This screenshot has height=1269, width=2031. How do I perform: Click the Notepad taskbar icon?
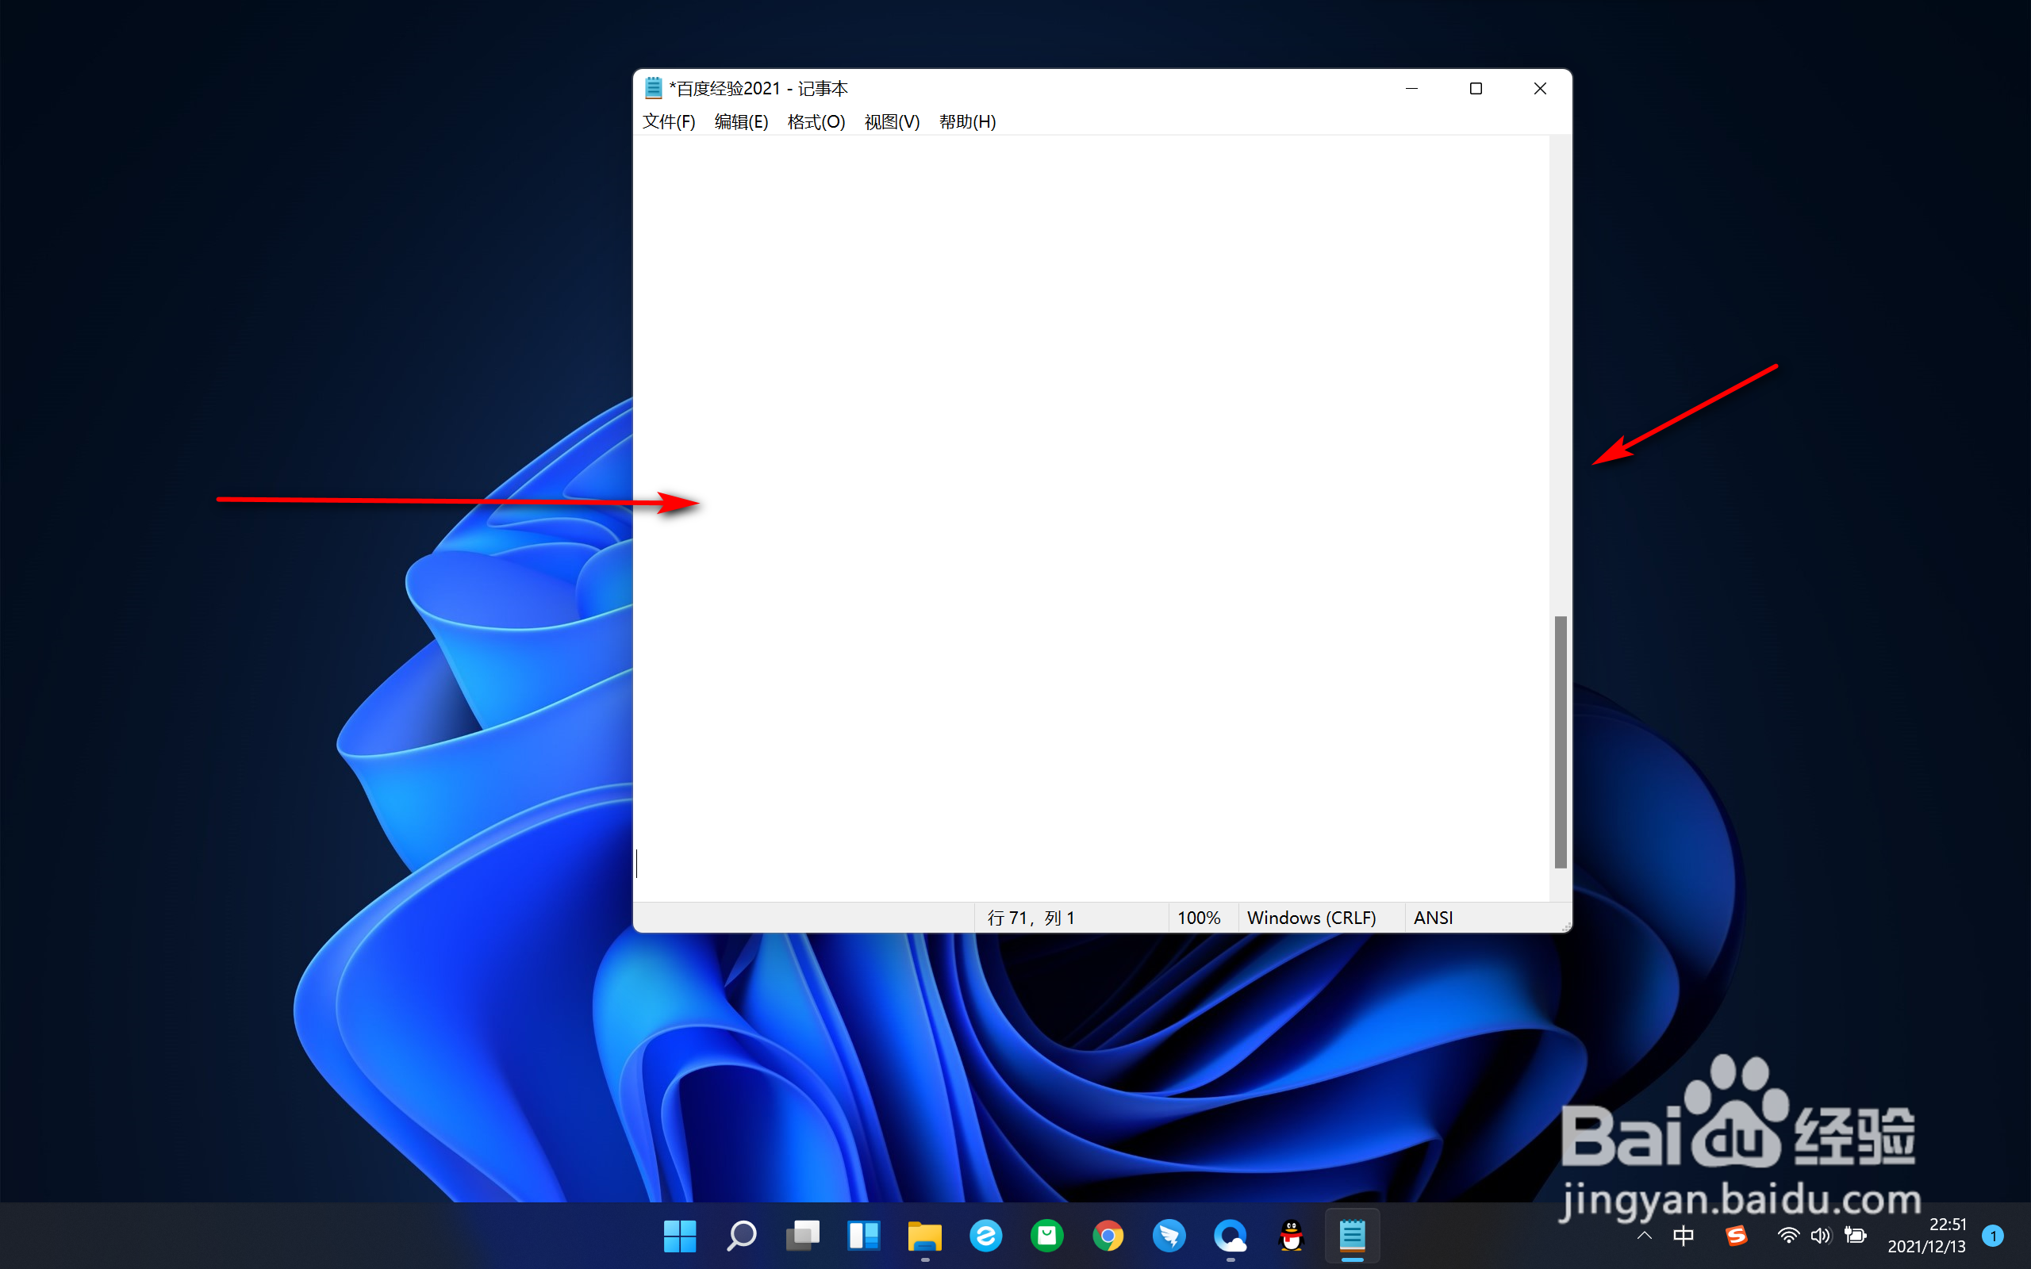point(1352,1236)
